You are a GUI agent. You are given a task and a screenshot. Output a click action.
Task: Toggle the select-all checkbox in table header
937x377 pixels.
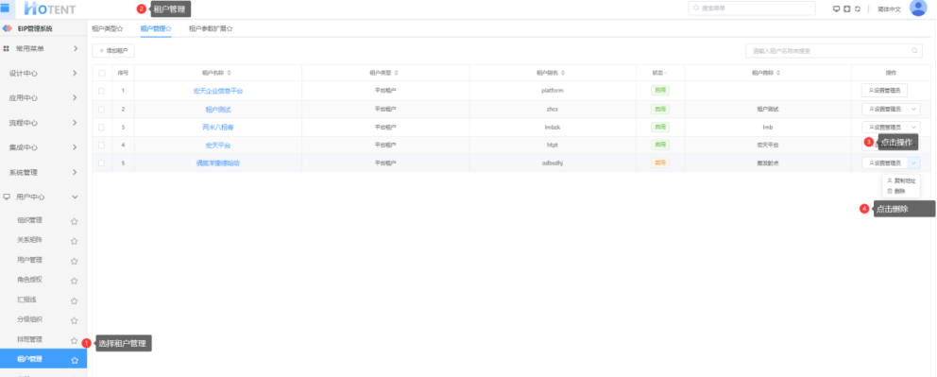click(102, 73)
